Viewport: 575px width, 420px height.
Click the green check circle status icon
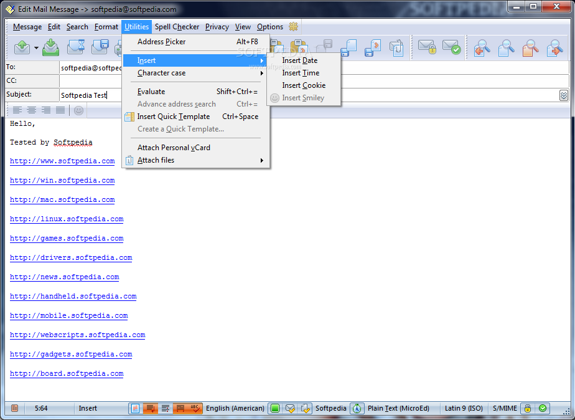[x=543, y=408]
